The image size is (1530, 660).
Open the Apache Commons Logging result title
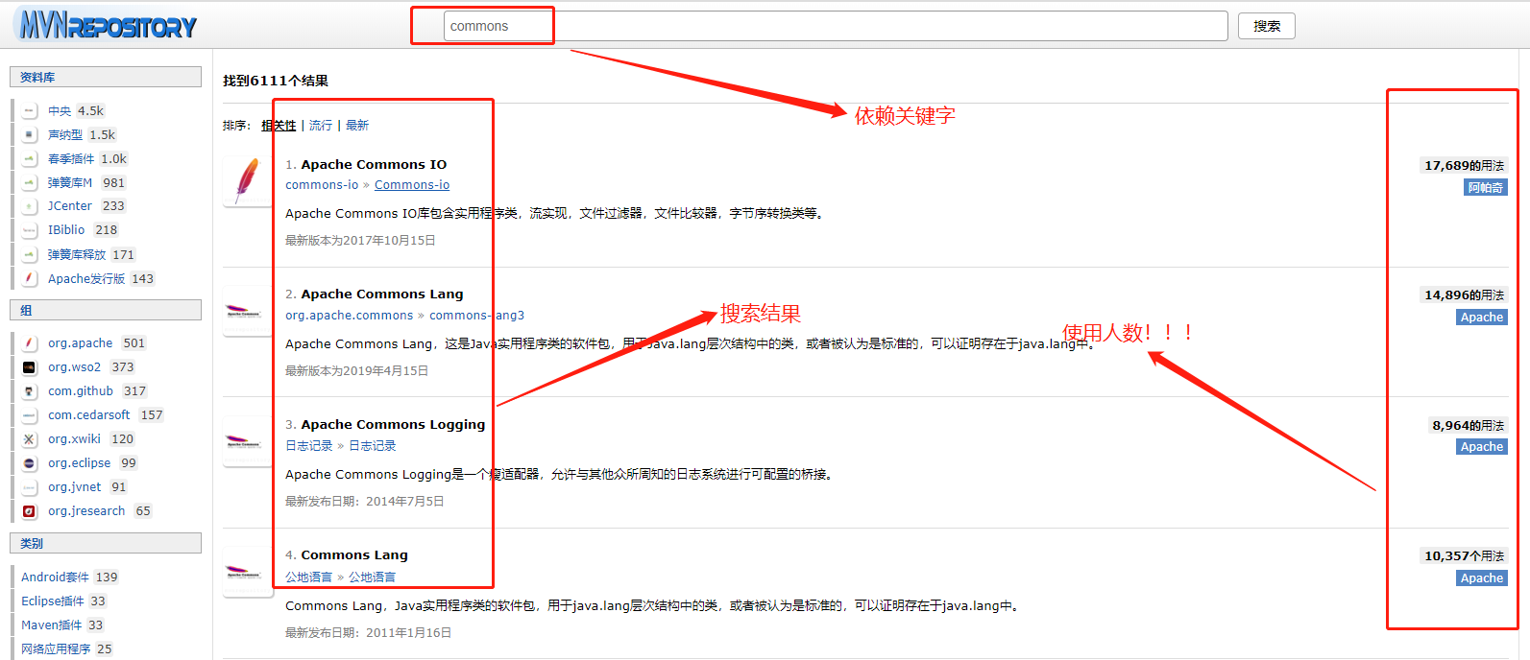click(393, 425)
